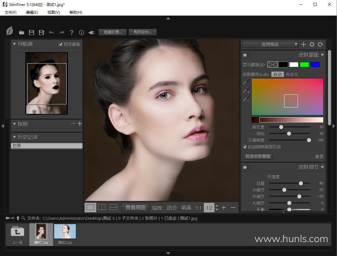Select the green mask color swatch
337x256 pixels.
(304, 65)
